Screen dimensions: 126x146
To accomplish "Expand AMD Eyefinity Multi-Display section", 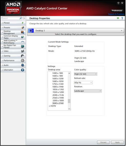I will click(x=13, y=42).
